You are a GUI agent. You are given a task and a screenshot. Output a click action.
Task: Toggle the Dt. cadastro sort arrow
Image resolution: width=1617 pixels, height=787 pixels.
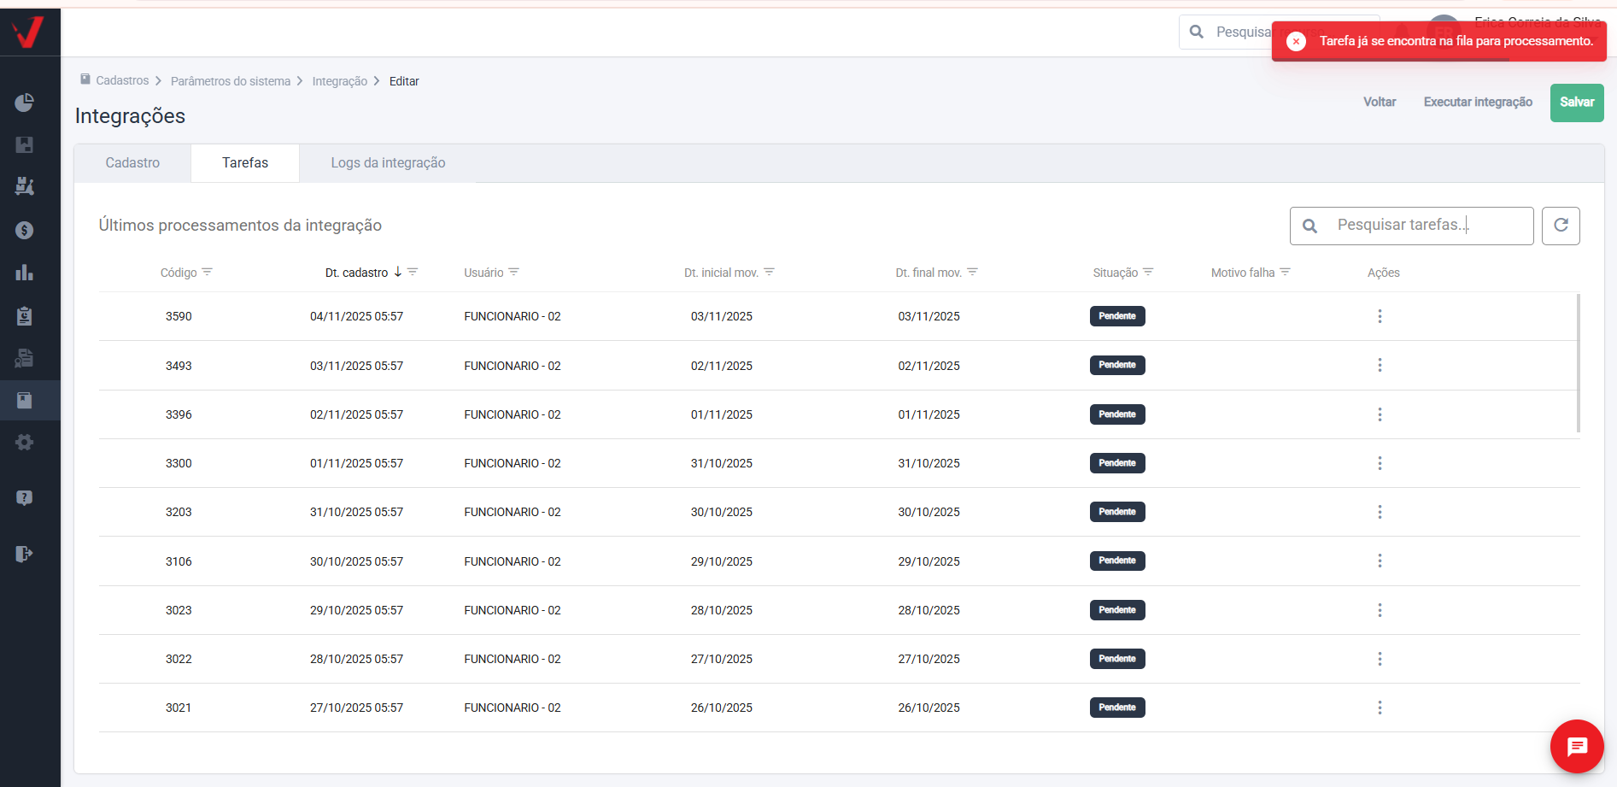tap(397, 272)
